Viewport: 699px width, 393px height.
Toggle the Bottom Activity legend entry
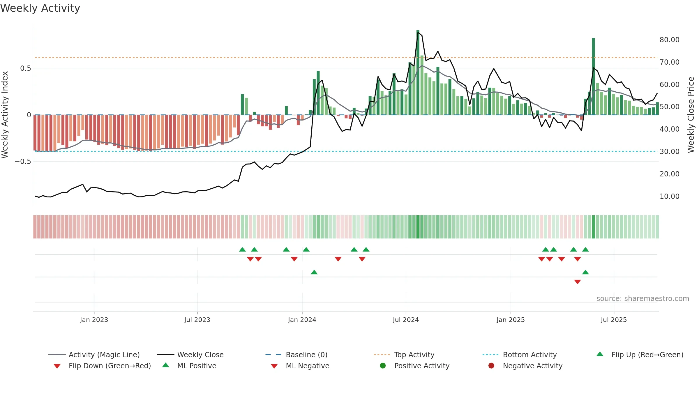pyautogui.click(x=520, y=355)
